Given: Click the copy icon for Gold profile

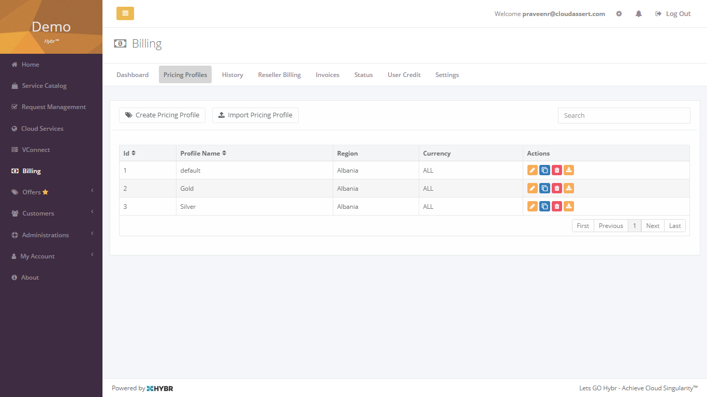Looking at the screenshot, I should (x=544, y=189).
